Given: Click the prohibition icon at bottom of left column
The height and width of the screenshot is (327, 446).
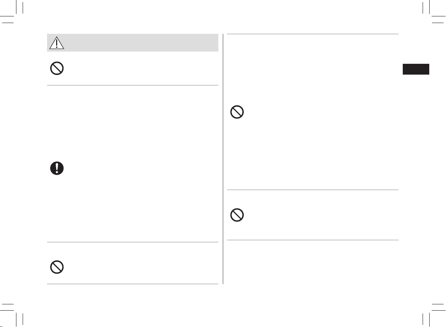Looking at the screenshot, I should [57, 267].
